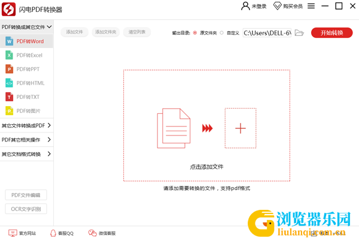Viewport: 359px width, 238px height.
Task: Click the triple arrow convert icon
Action: (207, 128)
